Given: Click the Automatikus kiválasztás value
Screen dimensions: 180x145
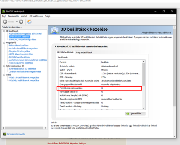Looking at the screenshot, I should [112, 99].
